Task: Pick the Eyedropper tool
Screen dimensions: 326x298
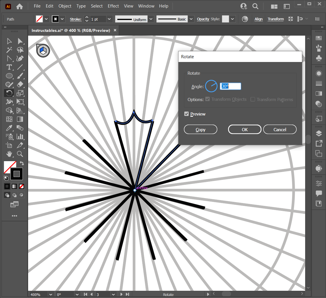Action: [9, 128]
